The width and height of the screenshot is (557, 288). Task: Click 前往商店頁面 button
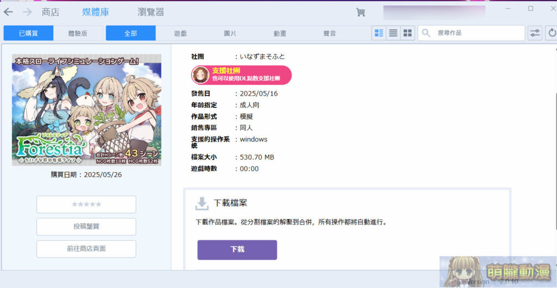click(x=86, y=249)
